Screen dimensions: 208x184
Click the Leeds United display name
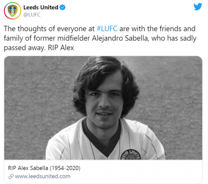coord(41,8)
